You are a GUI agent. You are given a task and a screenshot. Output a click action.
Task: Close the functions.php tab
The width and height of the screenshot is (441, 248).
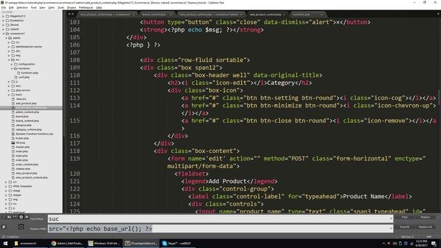click(x=322, y=14)
